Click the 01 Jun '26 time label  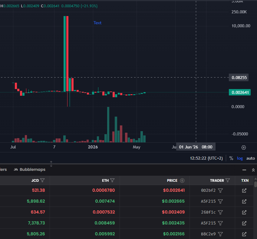click(x=196, y=147)
